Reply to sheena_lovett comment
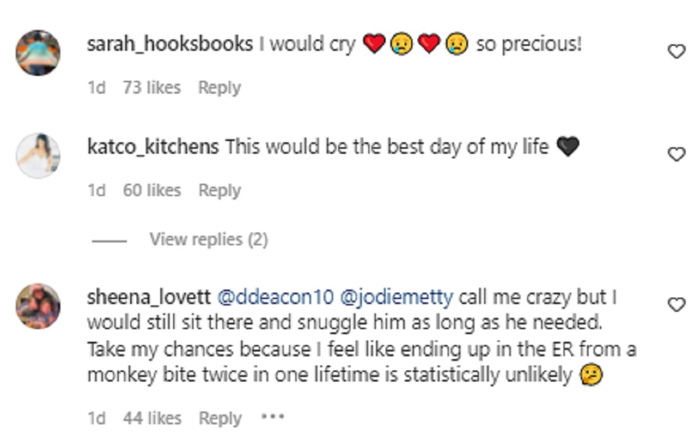 pos(220,418)
